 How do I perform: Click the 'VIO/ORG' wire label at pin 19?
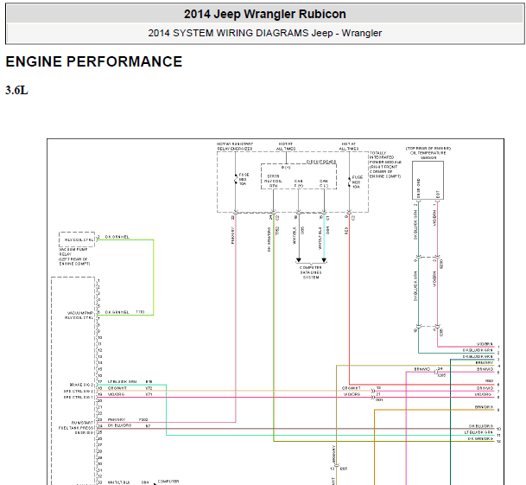[x=116, y=394]
